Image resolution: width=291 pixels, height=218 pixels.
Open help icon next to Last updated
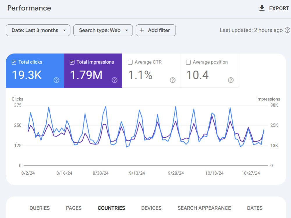click(x=288, y=30)
